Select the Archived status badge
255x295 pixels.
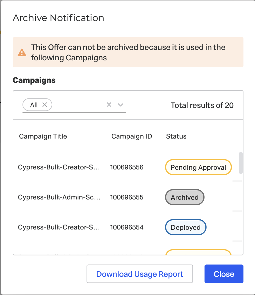[x=185, y=197]
